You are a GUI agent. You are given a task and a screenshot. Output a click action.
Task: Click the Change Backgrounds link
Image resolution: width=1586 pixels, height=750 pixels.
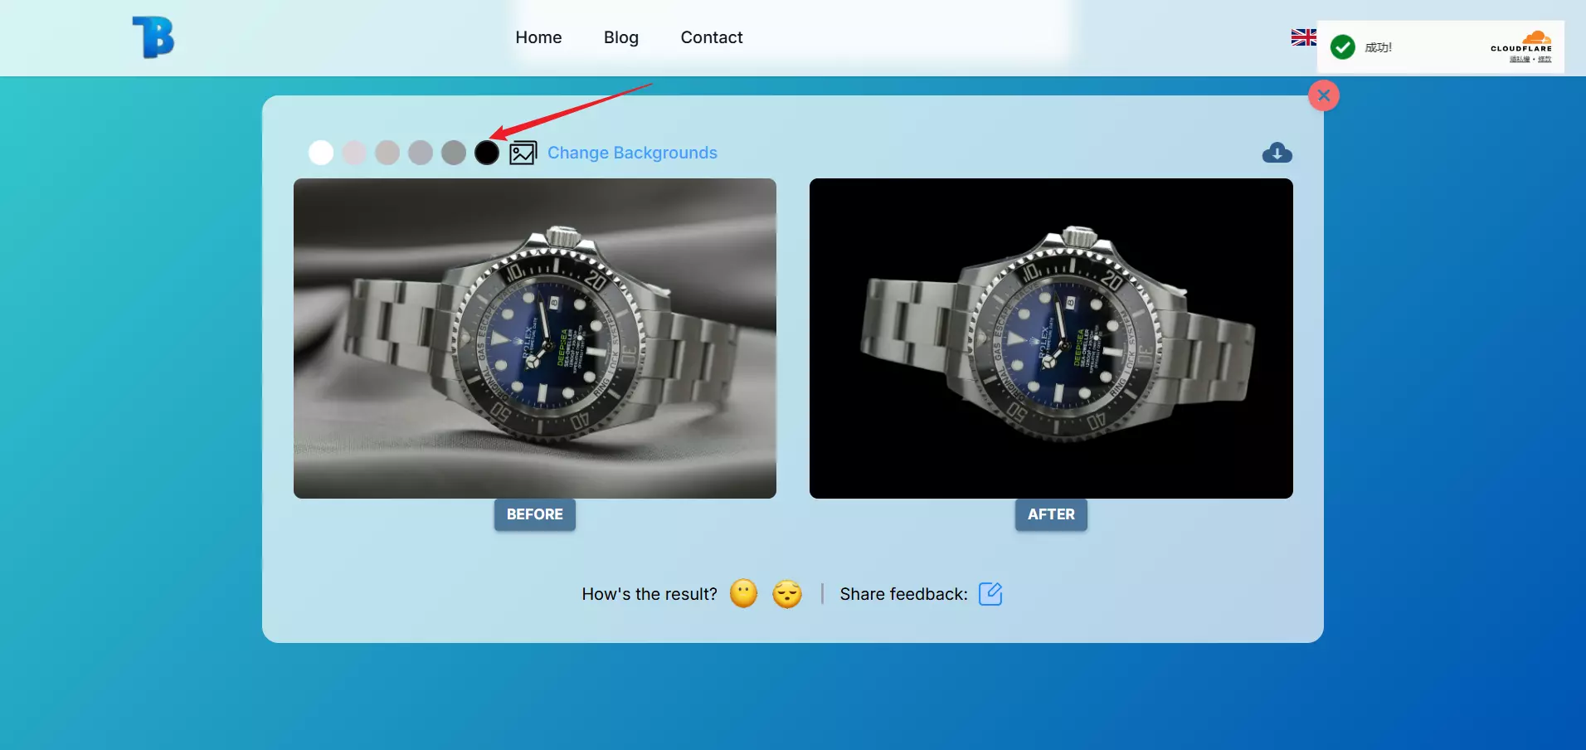(632, 153)
